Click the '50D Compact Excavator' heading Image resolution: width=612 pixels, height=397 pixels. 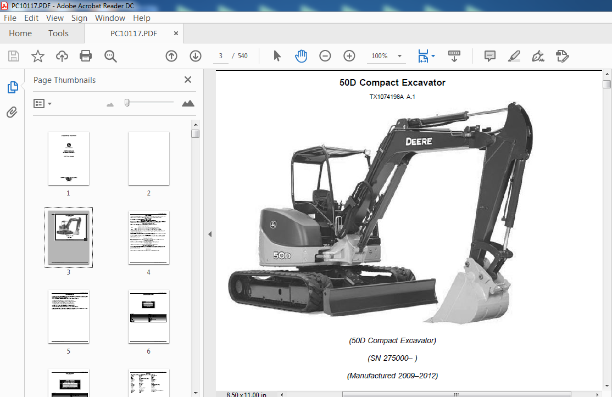pos(392,83)
